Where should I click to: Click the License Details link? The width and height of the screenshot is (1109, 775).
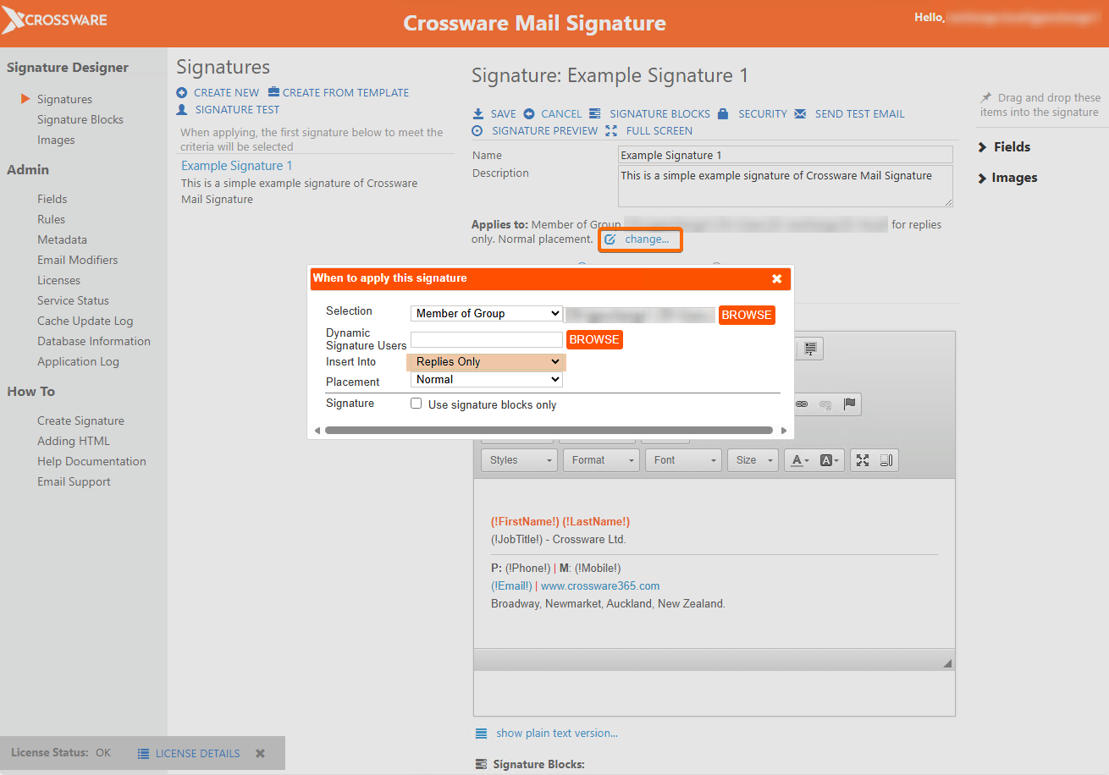197,753
